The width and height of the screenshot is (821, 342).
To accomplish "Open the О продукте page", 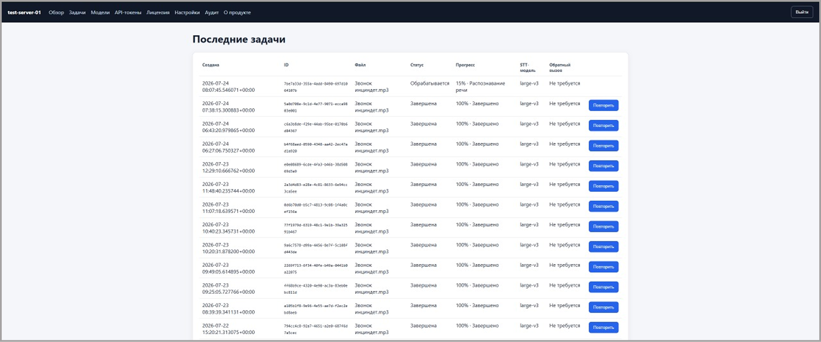I will point(237,12).
